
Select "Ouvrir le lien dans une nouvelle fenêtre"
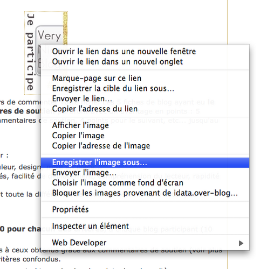coord(145,52)
